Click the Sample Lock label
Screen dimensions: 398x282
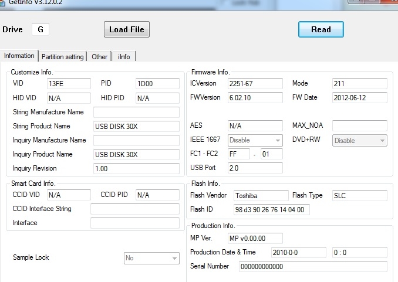coord(31,257)
